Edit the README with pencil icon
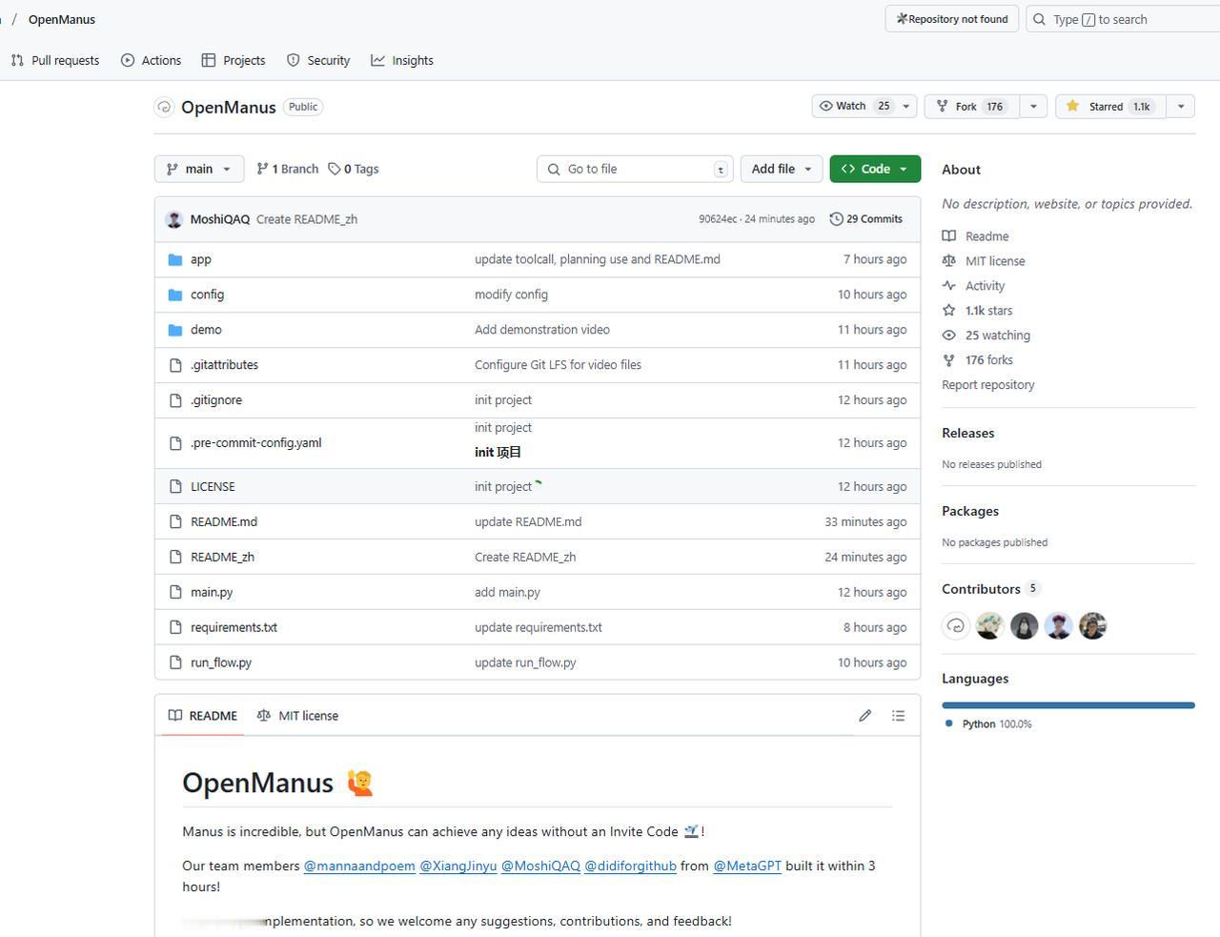This screenshot has height=937, width=1220. pyautogui.click(x=865, y=716)
